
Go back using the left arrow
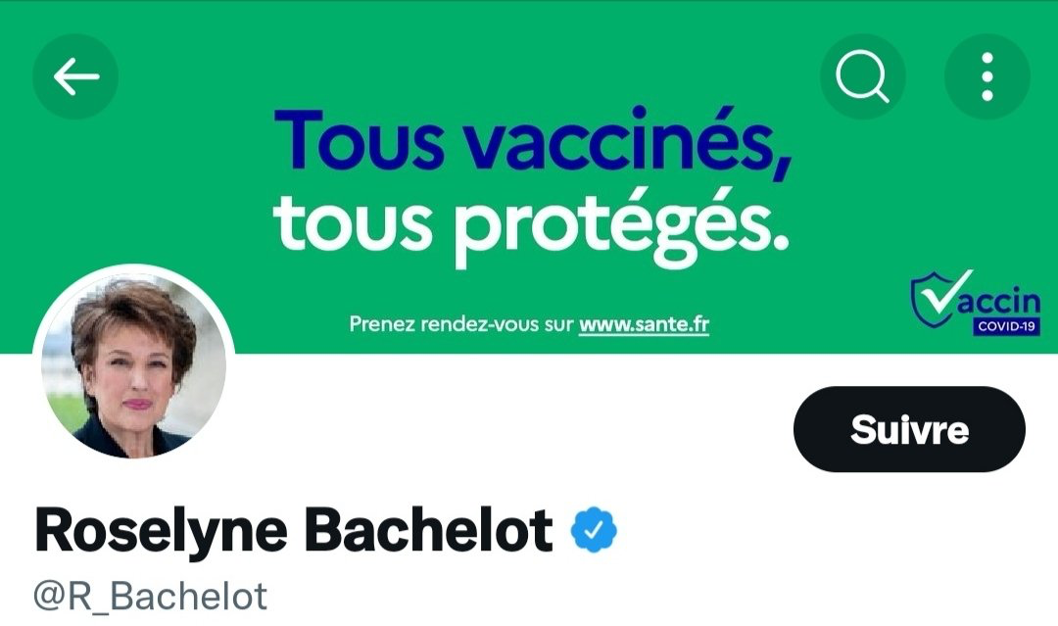coord(75,76)
